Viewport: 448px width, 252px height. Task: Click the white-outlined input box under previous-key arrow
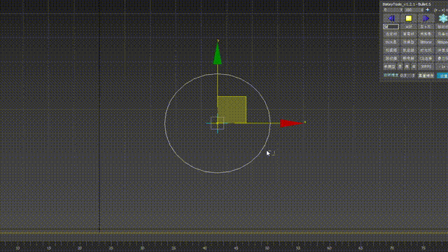click(x=391, y=27)
